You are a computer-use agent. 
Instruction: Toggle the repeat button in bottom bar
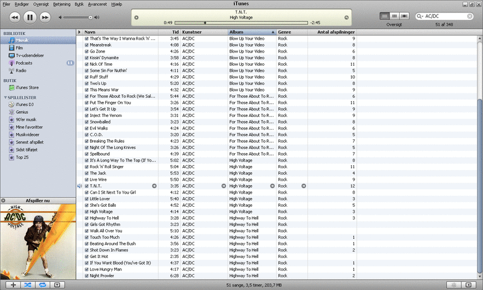43,284
